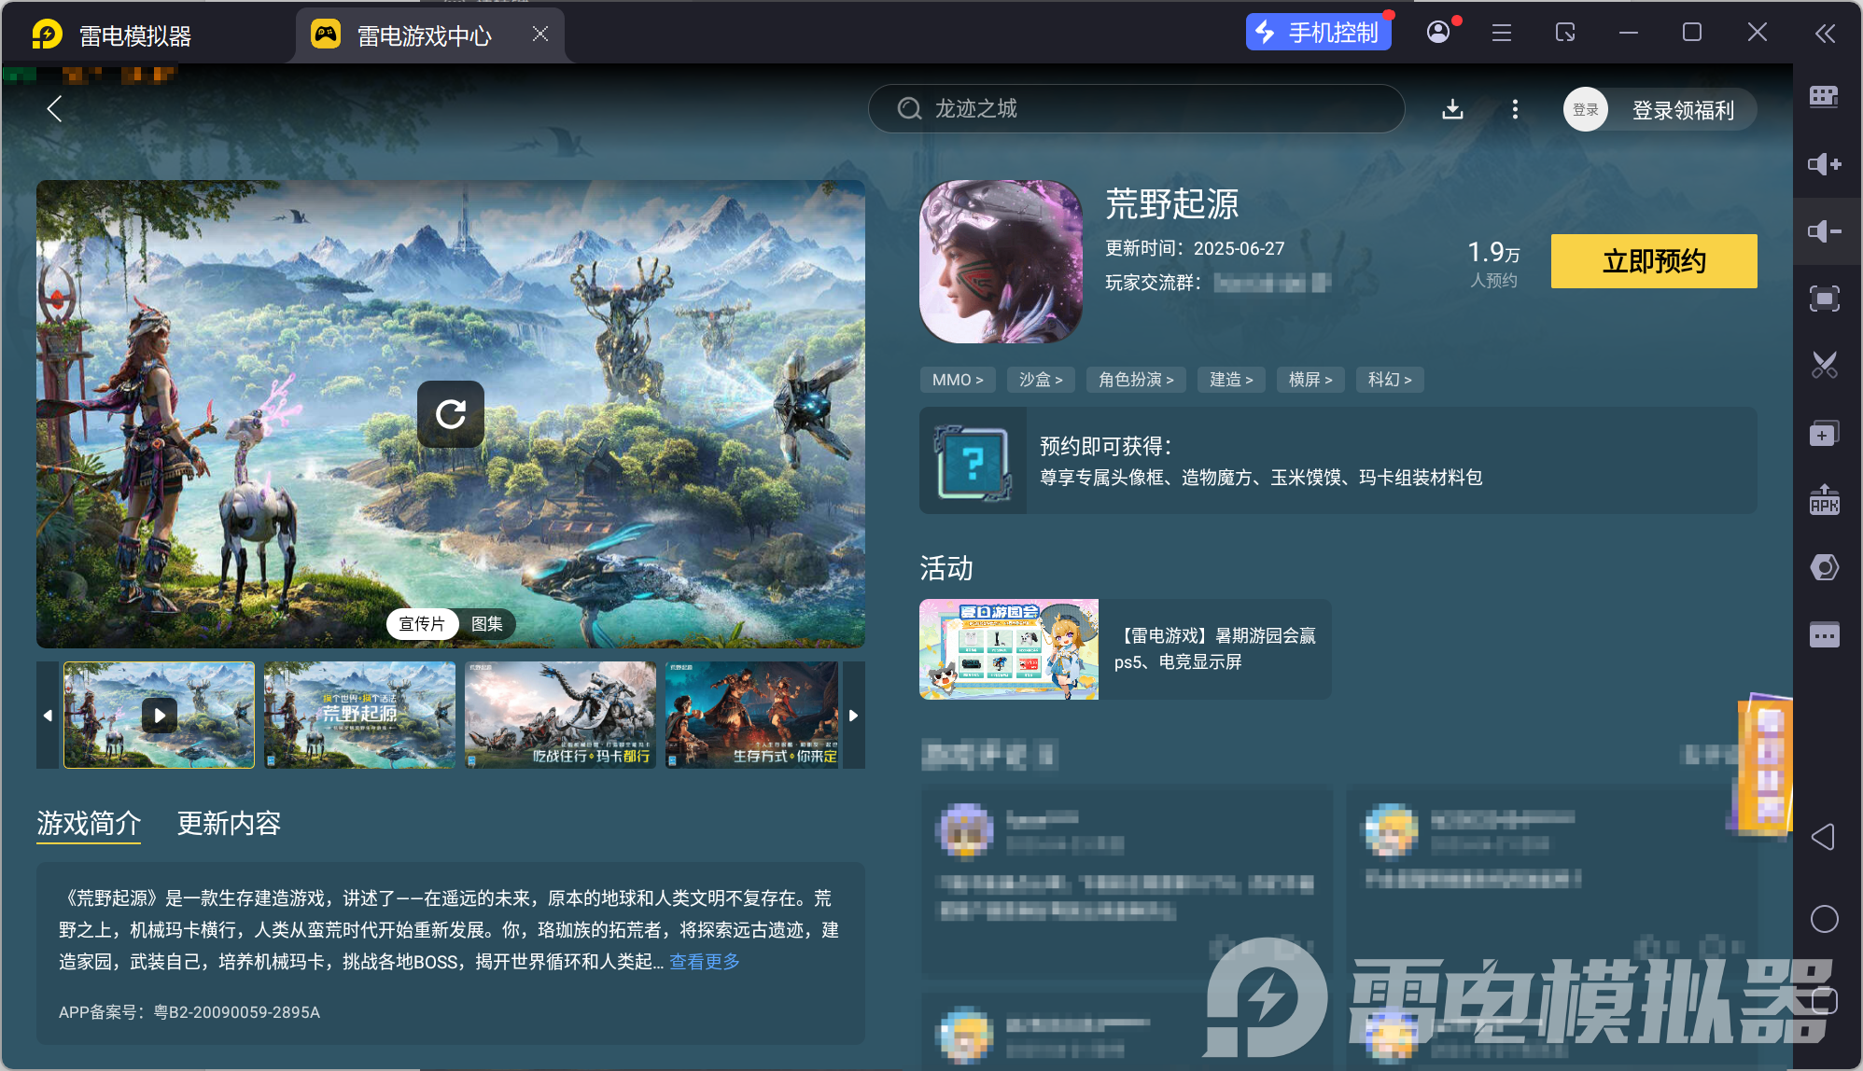Increase the emulator volume
Image resolution: width=1863 pixels, height=1071 pixels.
click(1824, 164)
